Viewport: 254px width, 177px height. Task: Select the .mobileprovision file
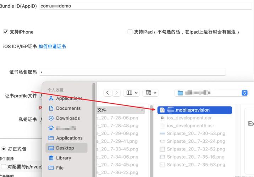194,110
